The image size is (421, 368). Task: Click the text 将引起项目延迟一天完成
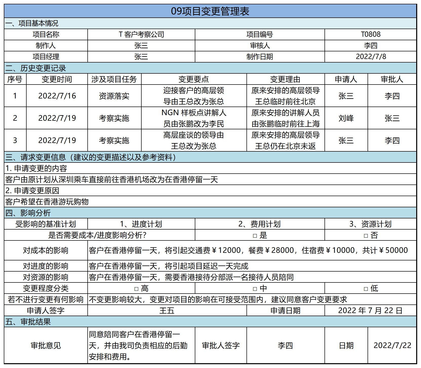pos(207,266)
